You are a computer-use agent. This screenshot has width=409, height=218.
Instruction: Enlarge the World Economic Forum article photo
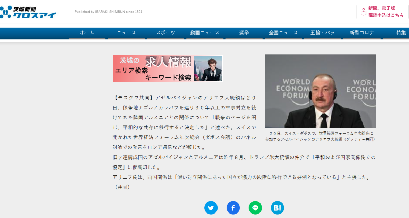[x=320, y=91]
